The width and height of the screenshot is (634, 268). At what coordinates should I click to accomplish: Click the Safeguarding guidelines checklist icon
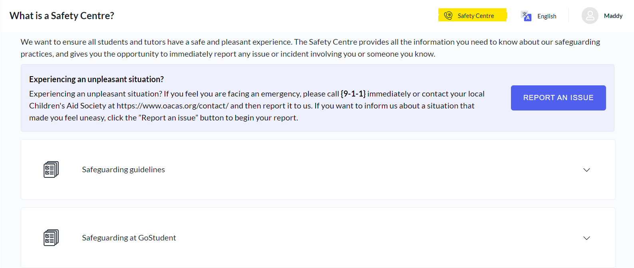[x=51, y=169]
